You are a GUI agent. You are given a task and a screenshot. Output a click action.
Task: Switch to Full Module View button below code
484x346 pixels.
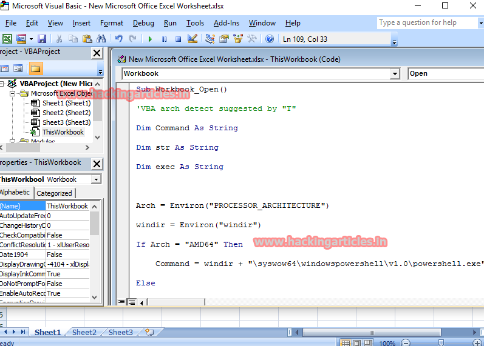pos(132,302)
